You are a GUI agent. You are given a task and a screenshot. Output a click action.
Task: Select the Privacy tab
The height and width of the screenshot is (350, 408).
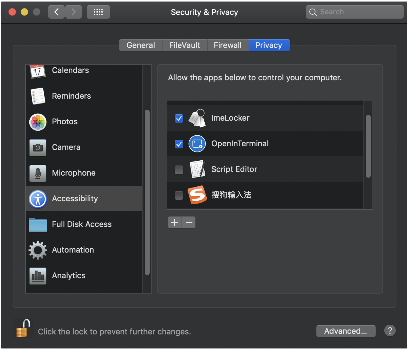[269, 45]
